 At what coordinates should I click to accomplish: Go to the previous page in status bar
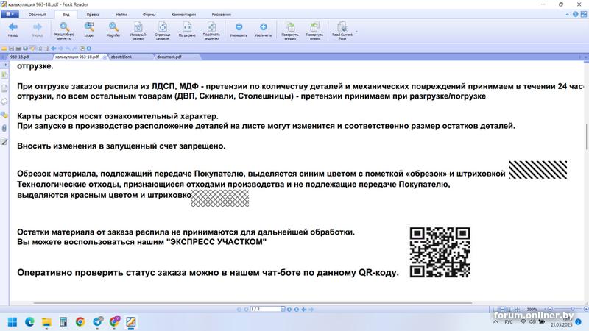click(247, 310)
